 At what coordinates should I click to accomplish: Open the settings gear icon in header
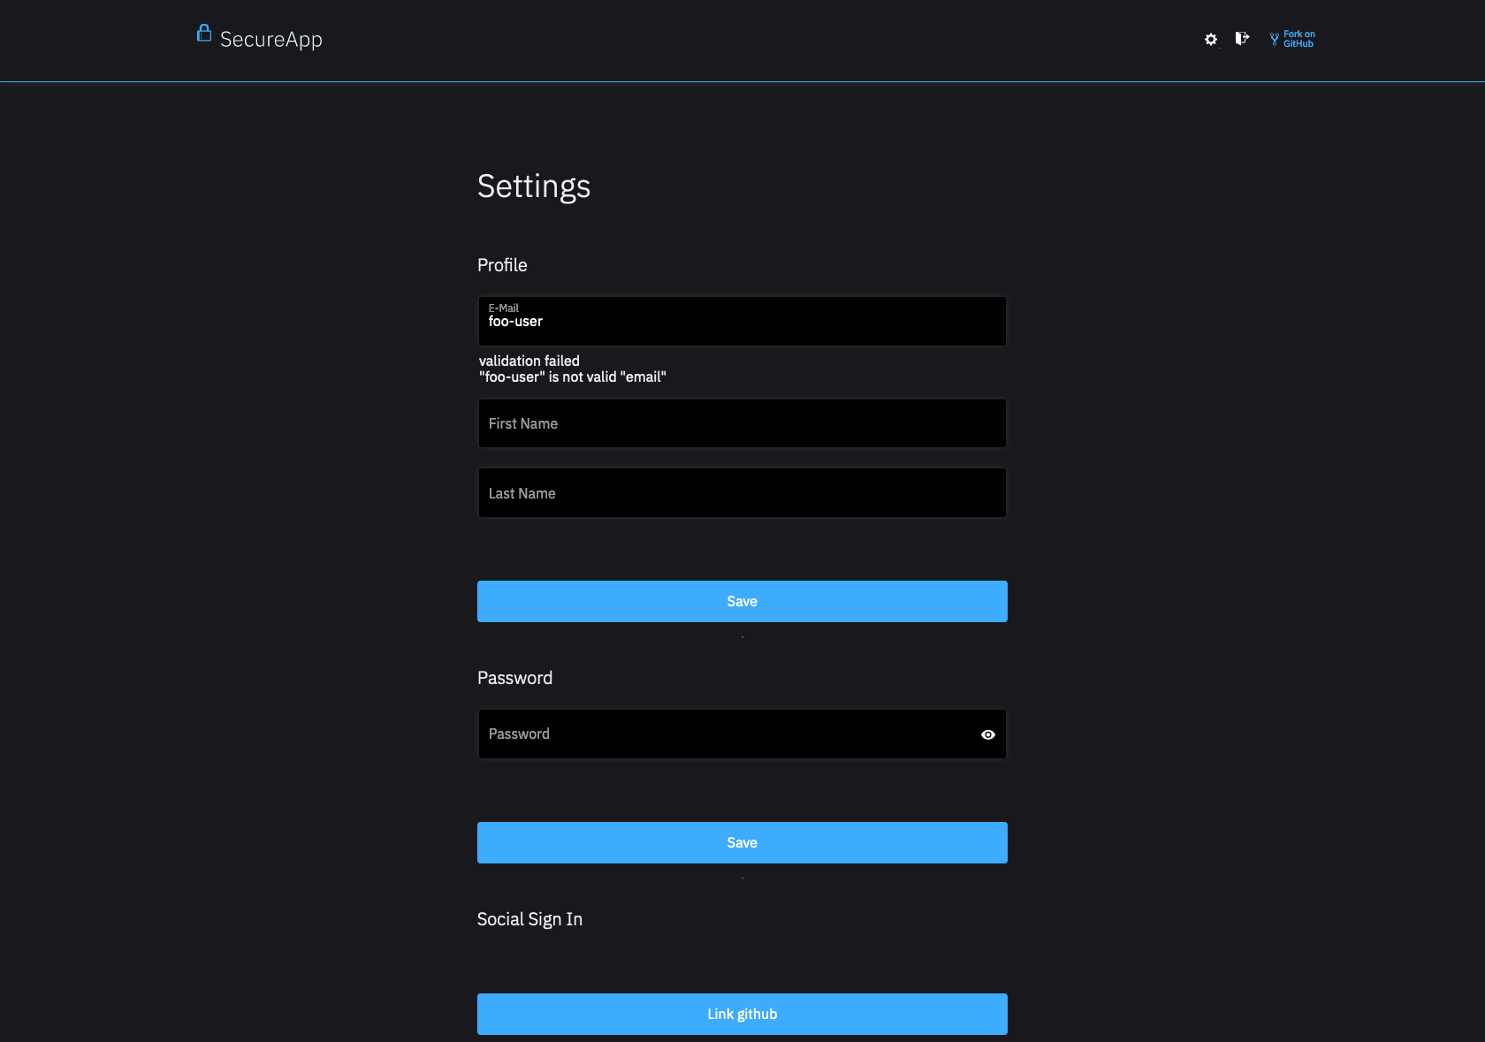click(x=1210, y=39)
